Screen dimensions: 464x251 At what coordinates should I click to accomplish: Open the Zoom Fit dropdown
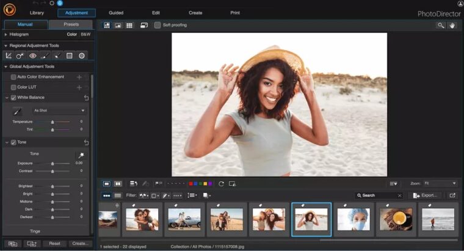click(x=440, y=183)
